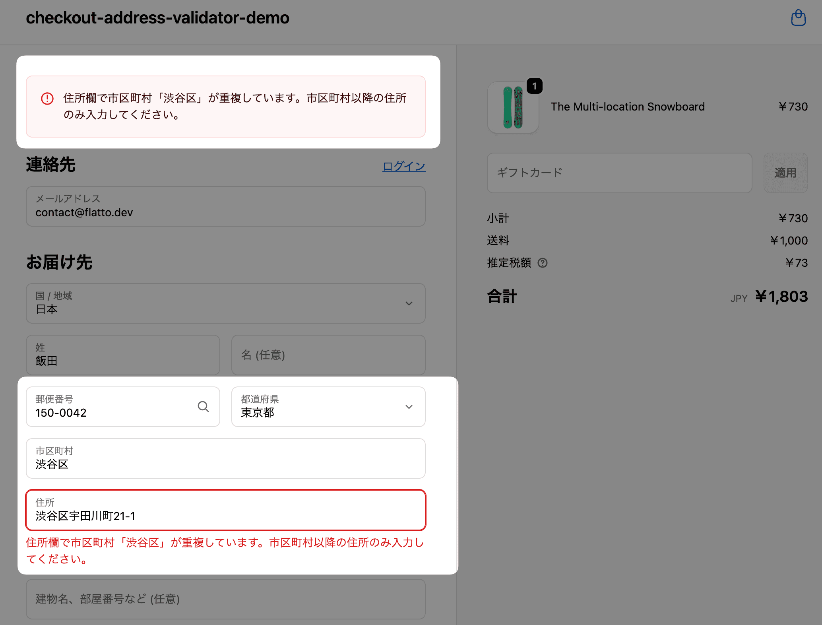The height and width of the screenshot is (625, 822).
Task: Click the 住所 address field with error
Action: click(x=225, y=510)
